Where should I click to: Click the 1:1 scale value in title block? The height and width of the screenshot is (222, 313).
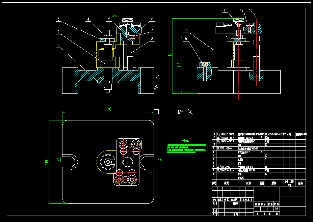point(277,209)
